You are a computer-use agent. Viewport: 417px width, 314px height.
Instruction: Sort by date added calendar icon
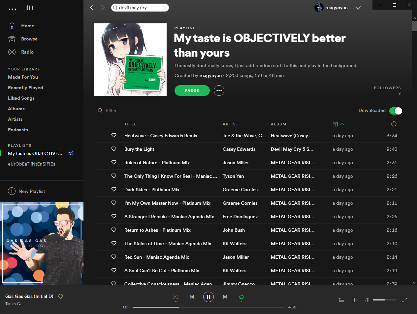(x=335, y=124)
